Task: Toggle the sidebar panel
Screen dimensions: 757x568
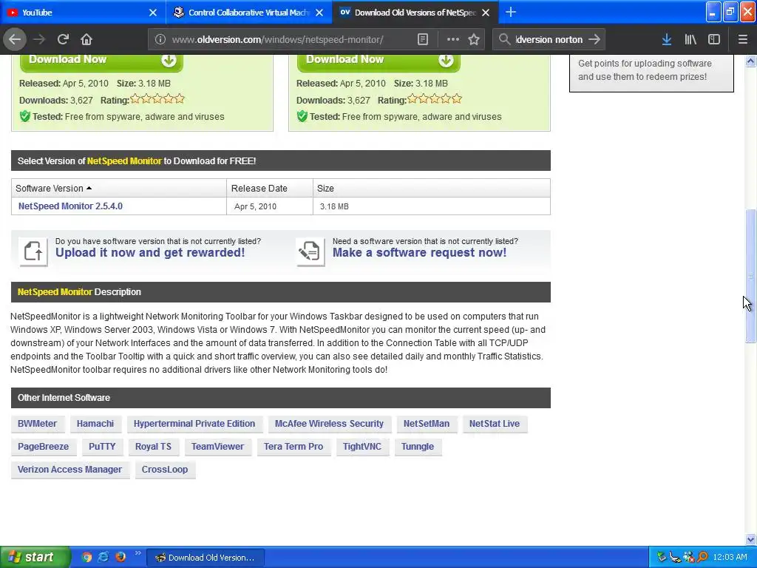Action: pos(713,39)
